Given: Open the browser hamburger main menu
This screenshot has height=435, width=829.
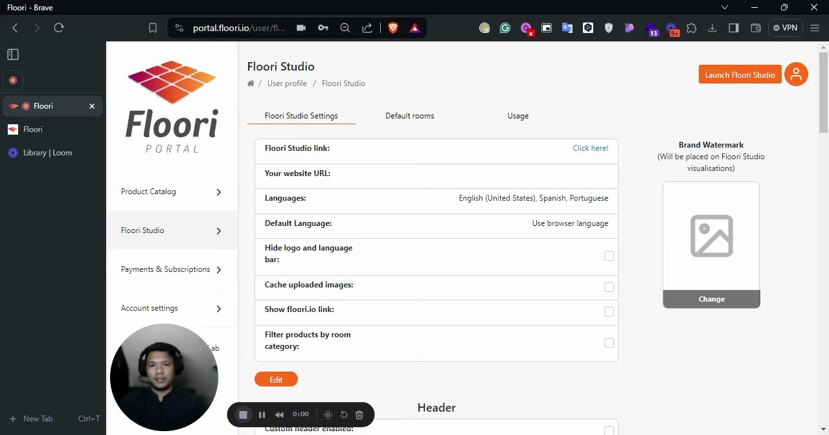Looking at the screenshot, I should (815, 28).
